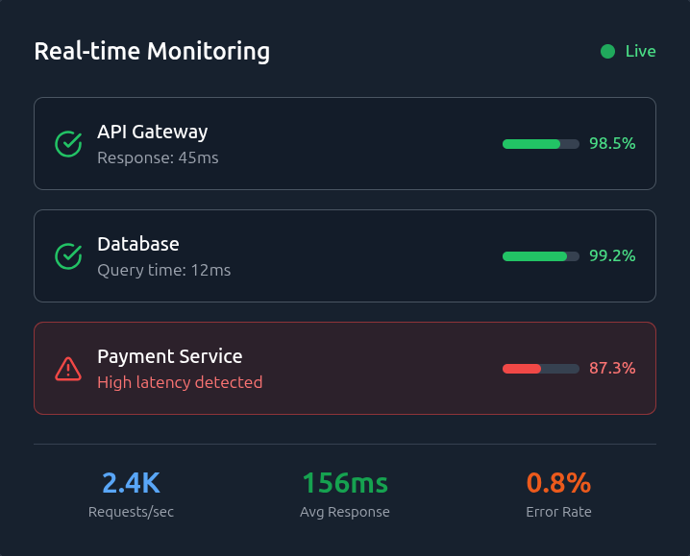Click the red warning triangle for Payment Service
Viewport: 690px width, 556px height.
(68, 369)
